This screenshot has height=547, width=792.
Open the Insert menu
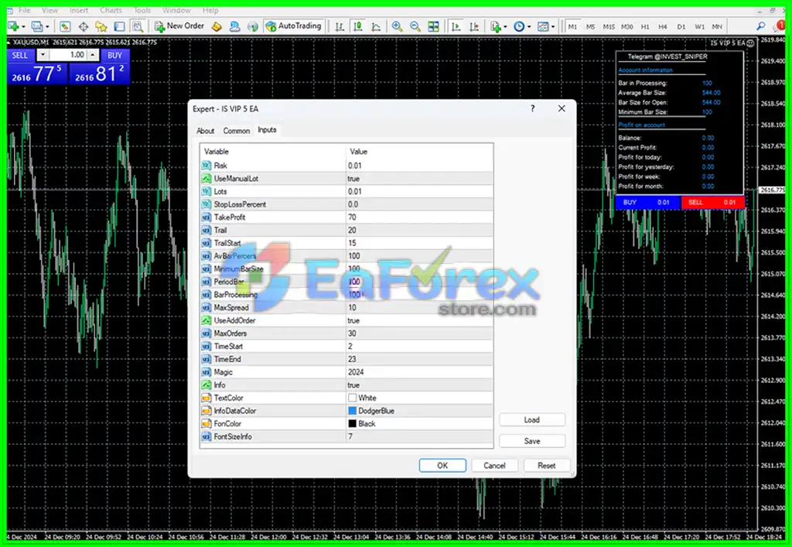pyautogui.click(x=79, y=10)
